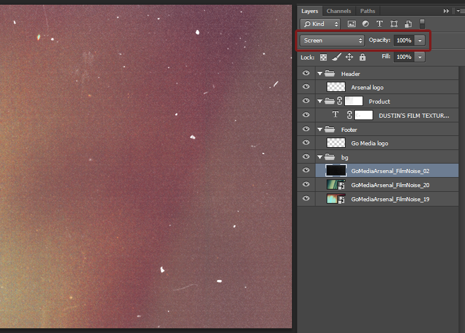Hide the bg group
This screenshot has width=465, height=333.
click(x=306, y=156)
